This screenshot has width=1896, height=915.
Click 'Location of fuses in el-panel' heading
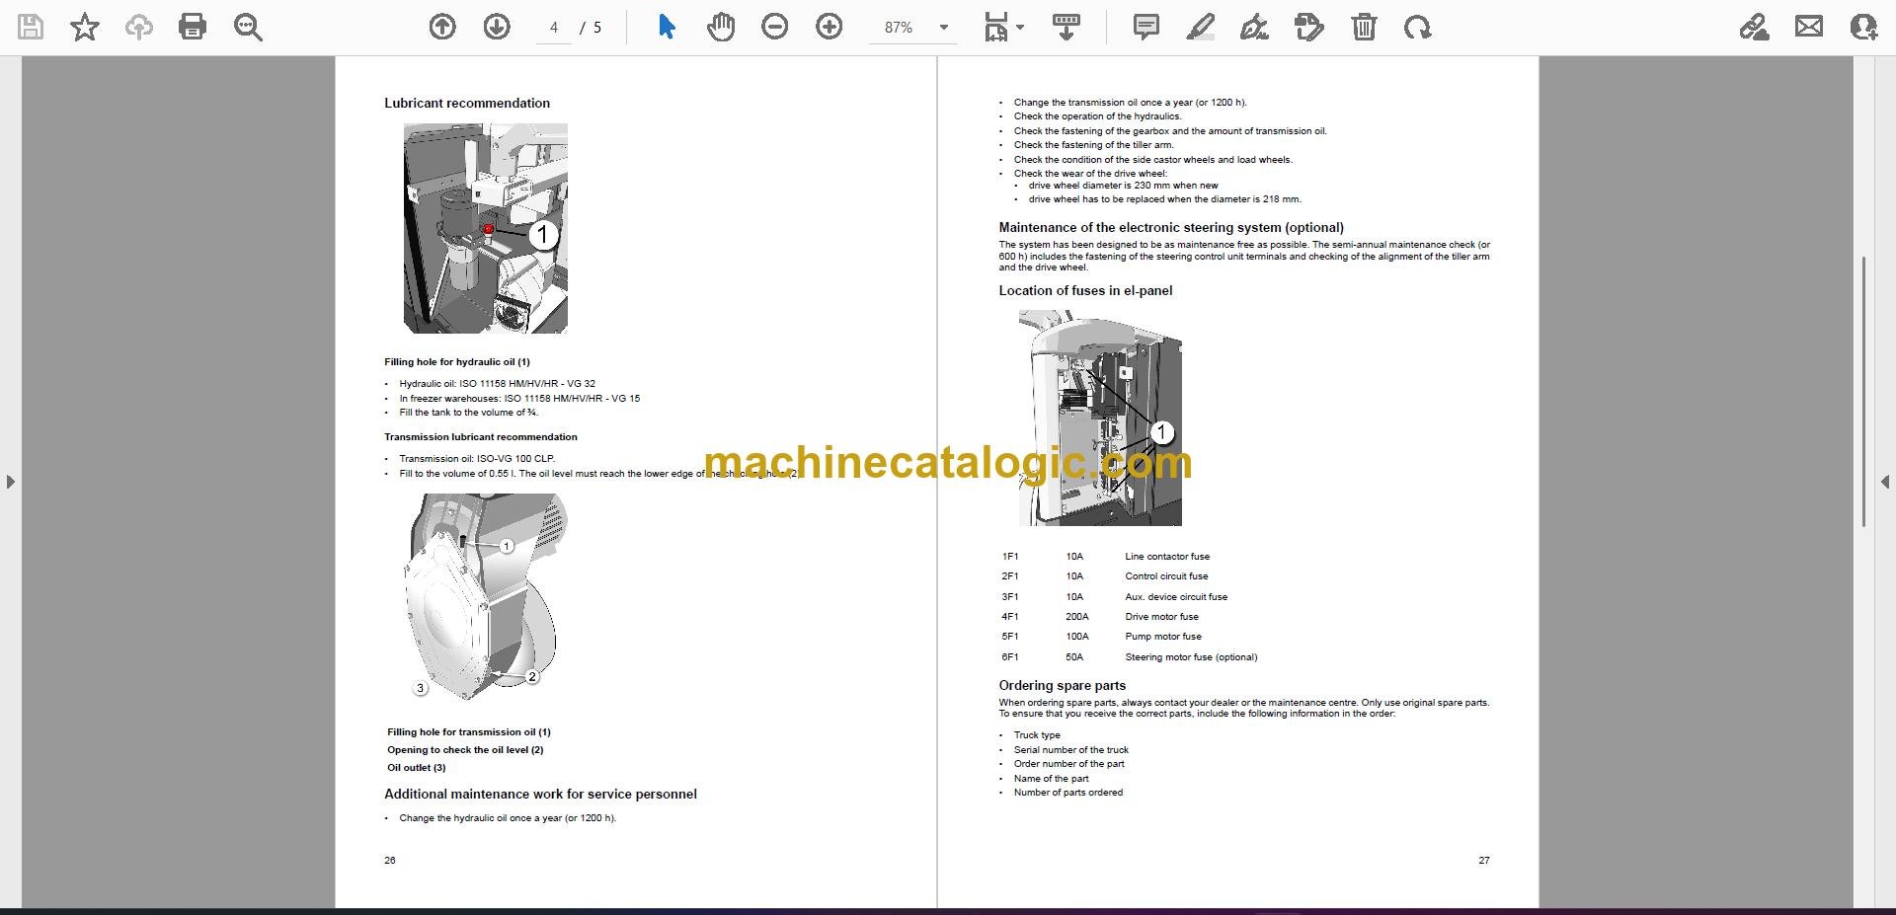[1085, 290]
